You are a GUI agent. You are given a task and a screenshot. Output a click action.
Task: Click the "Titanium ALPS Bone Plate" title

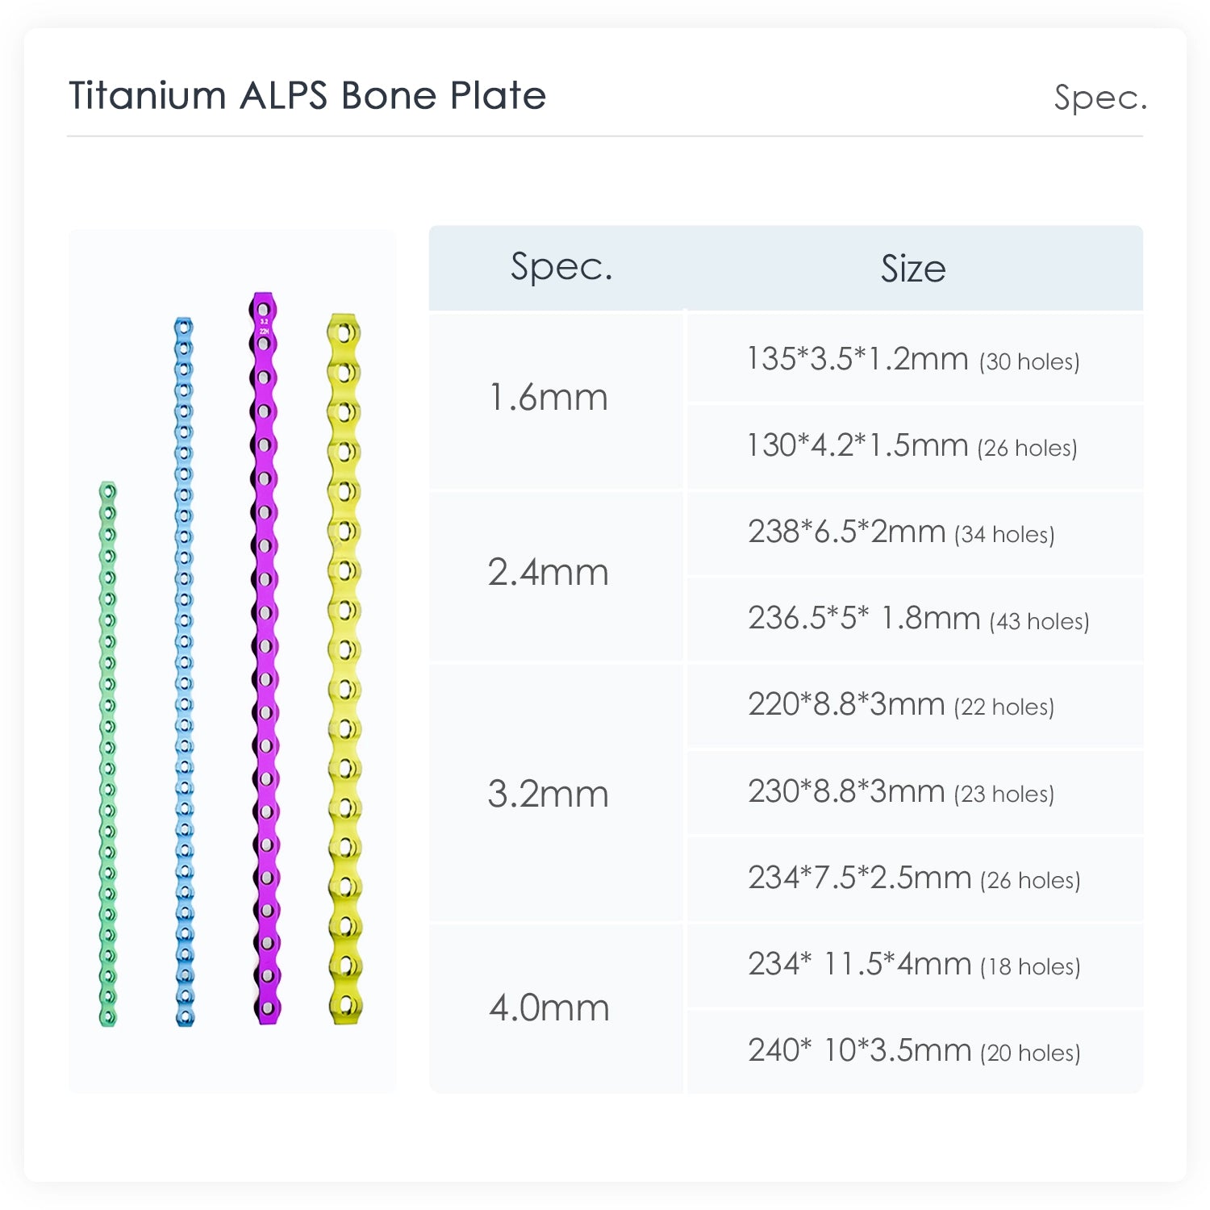click(x=307, y=95)
